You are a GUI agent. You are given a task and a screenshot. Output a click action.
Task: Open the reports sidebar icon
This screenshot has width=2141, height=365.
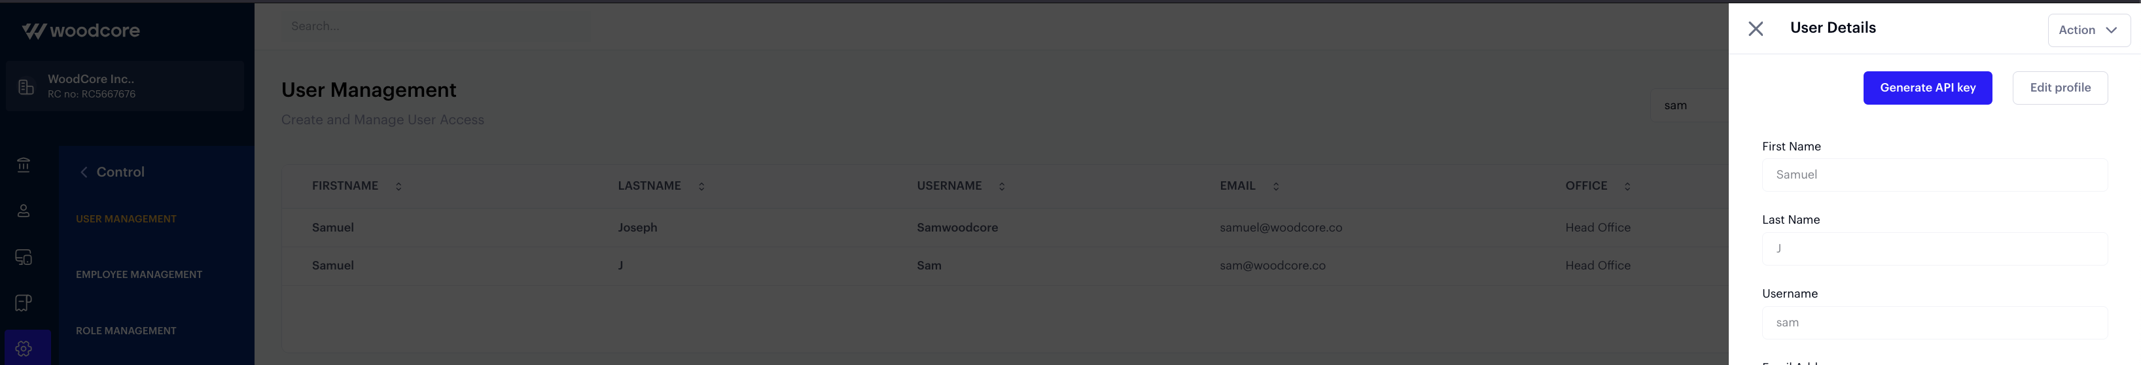[x=24, y=303]
